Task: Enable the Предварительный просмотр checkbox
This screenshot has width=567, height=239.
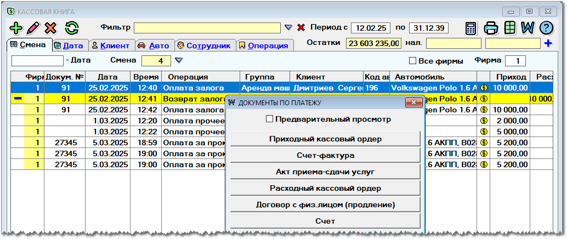Action: [x=269, y=119]
